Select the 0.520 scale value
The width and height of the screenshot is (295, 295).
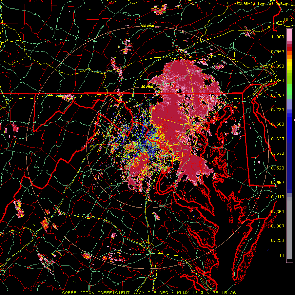click(278, 168)
